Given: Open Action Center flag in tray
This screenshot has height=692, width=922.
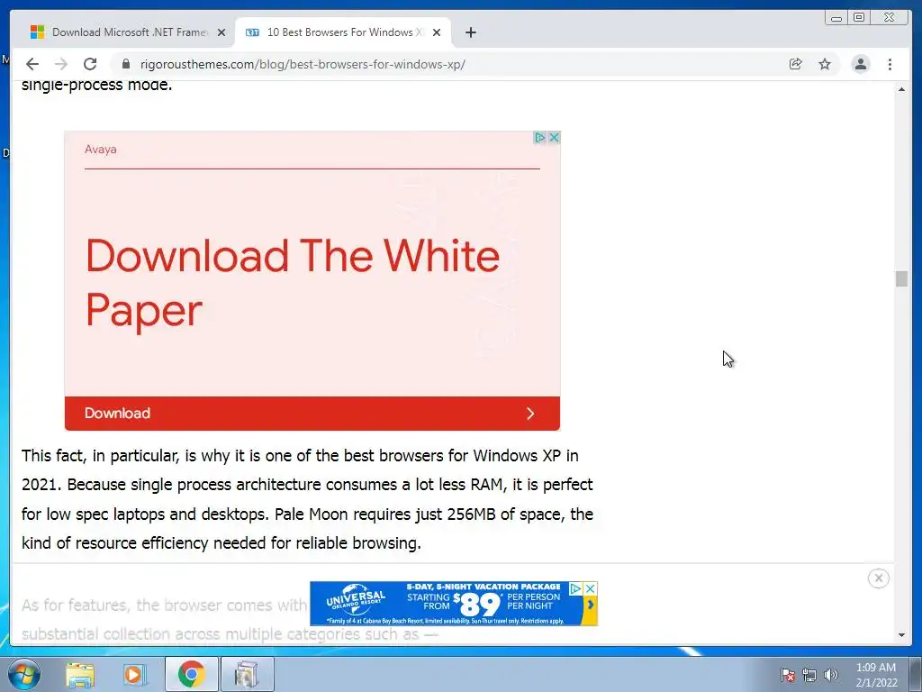Looking at the screenshot, I should (x=788, y=675).
